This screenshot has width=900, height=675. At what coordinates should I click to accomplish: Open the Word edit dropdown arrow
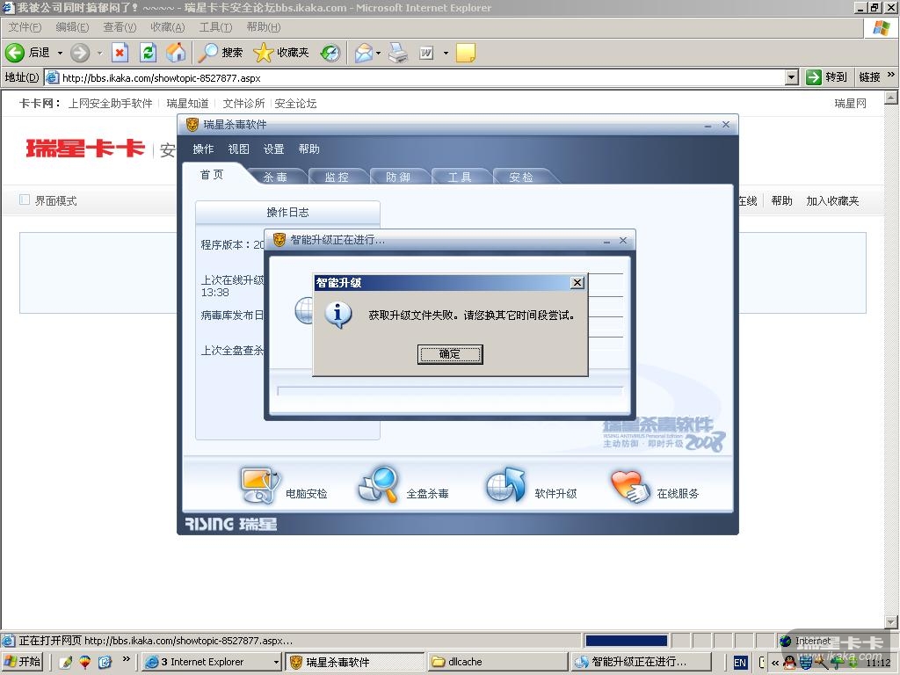tap(446, 53)
